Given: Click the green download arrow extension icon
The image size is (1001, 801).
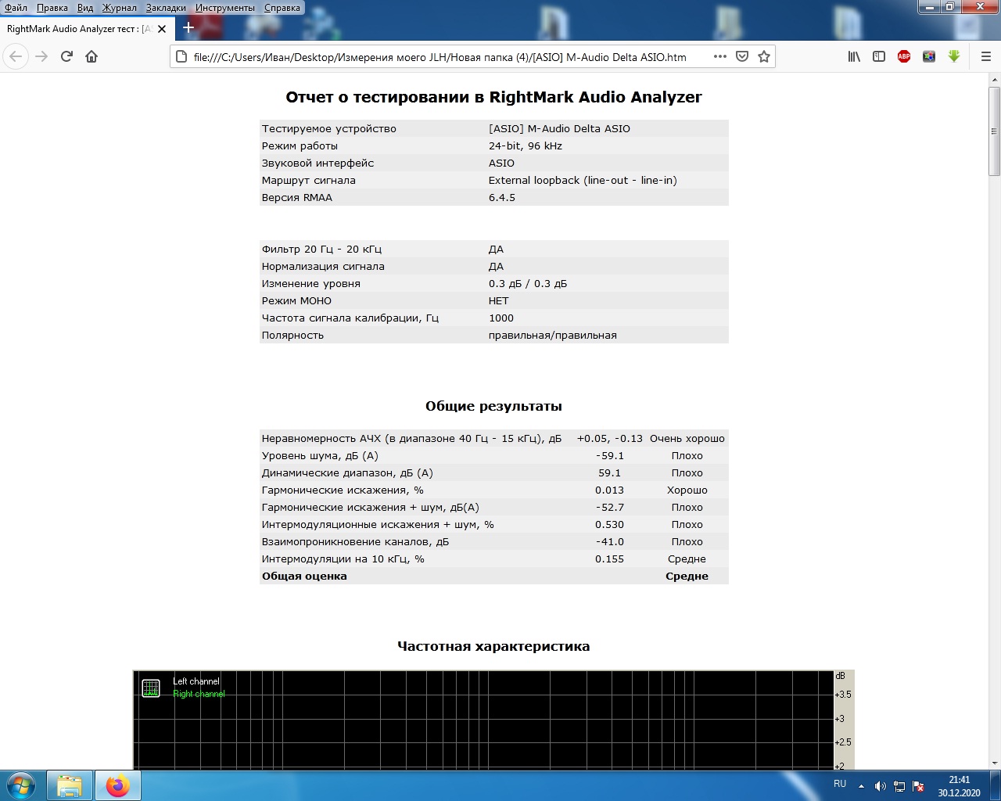Looking at the screenshot, I should (954, 56).
